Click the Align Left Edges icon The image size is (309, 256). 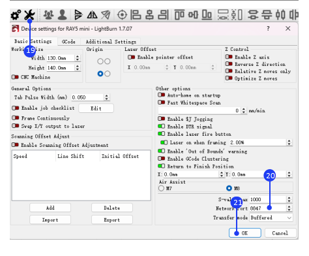(x=136, y=15)
